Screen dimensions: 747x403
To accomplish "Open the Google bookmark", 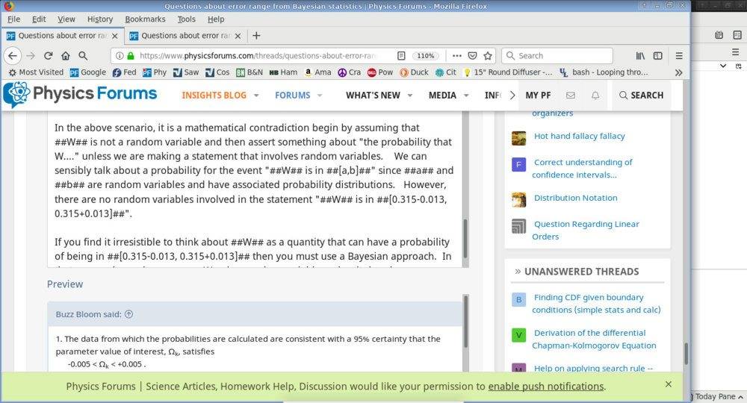I will (x=88, y=72).
